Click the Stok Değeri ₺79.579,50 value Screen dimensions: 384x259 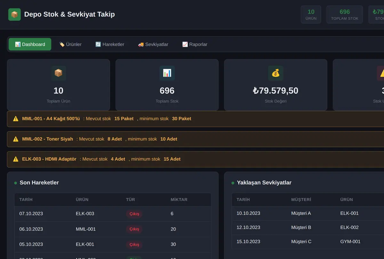coord(276,91)
